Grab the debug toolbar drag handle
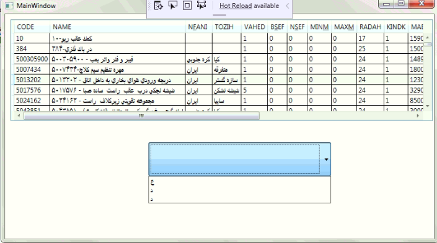The height and width of the screenshot is (243, 437). click(149, 6)
